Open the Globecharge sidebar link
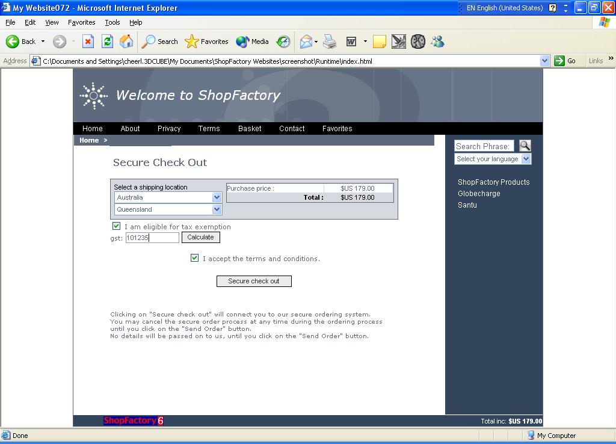 (479, 194)
